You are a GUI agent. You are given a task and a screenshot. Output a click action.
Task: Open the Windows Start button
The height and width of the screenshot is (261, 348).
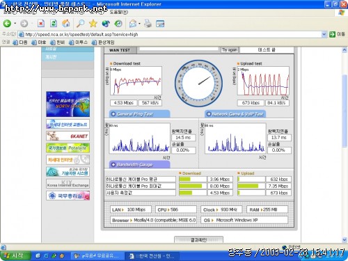click(x=15, y=255)
